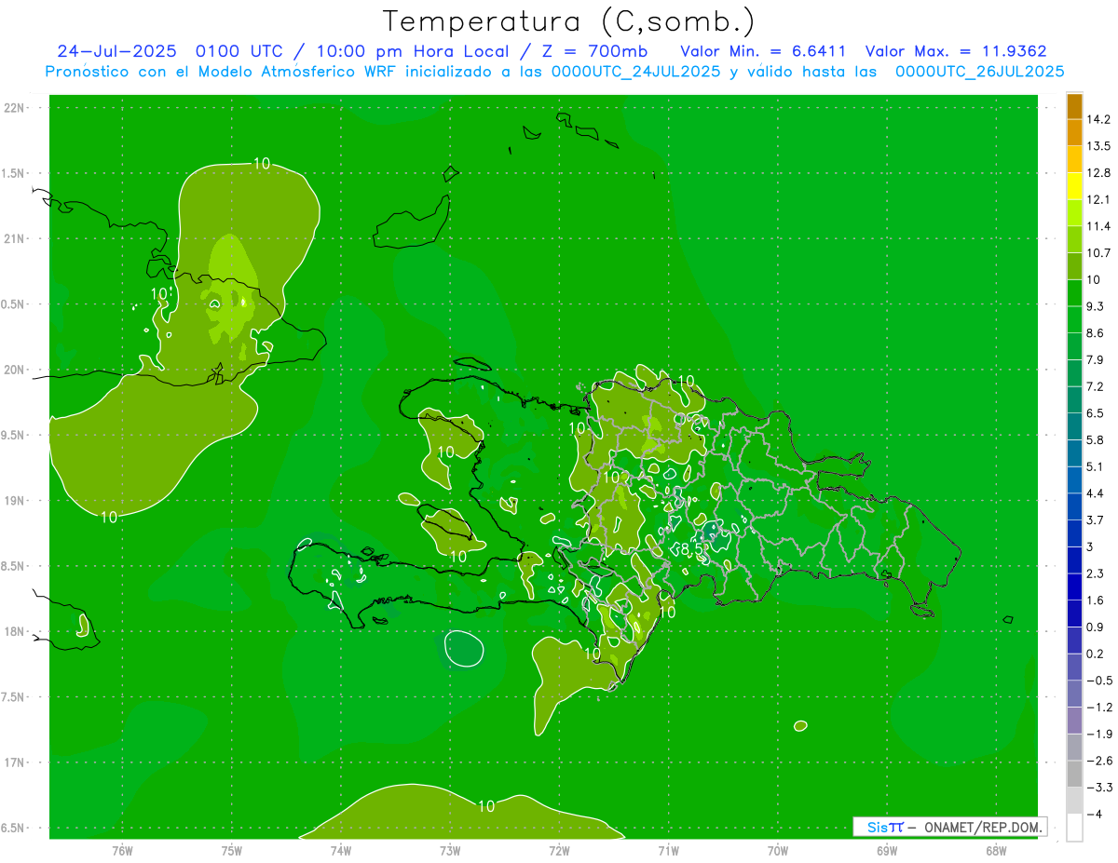Click the '0000UTC_26JUL2025' valid-until timestamp

[x=980, y=72]
